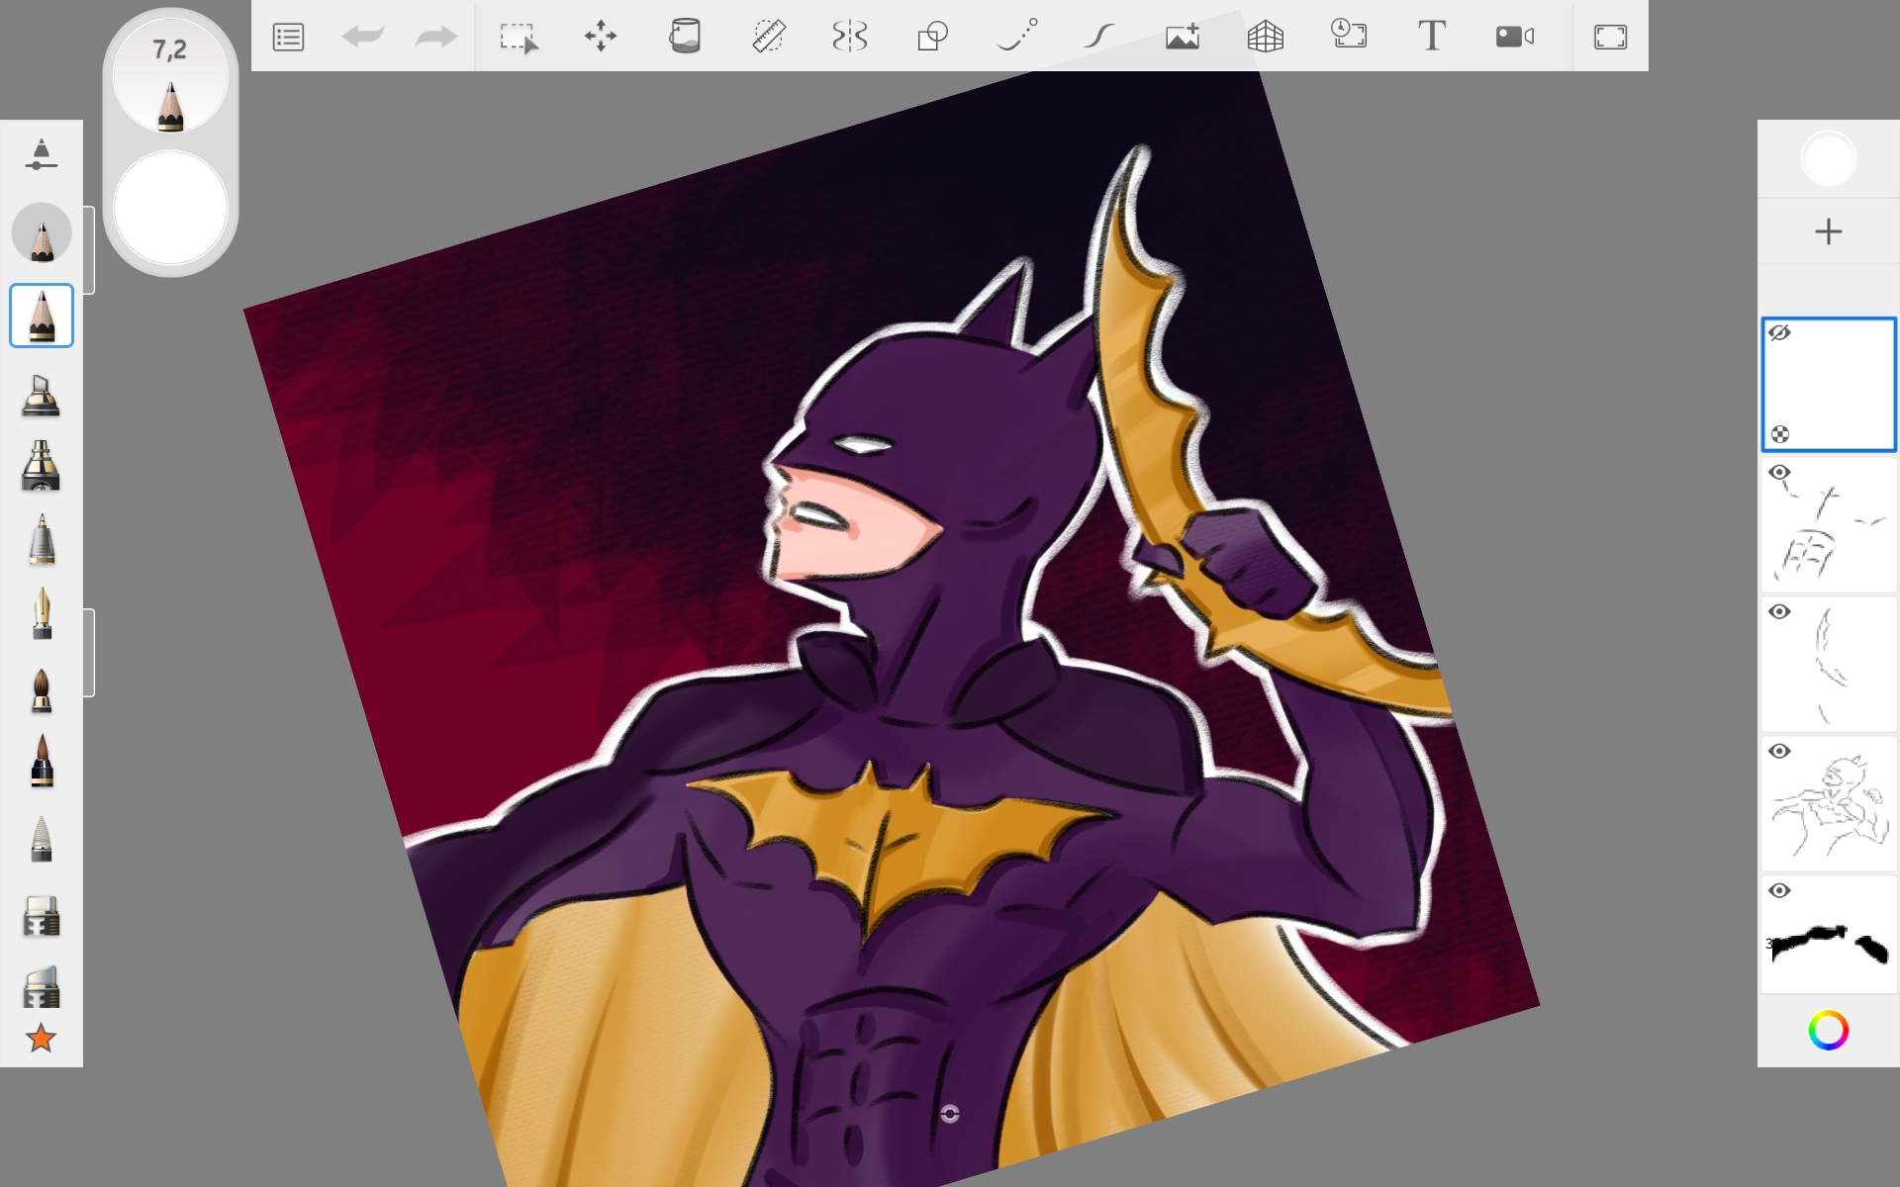This screenshot has width=1900, height=1187.
Task: Enable the ruler guide tool
Action: (x=768, y=38)
